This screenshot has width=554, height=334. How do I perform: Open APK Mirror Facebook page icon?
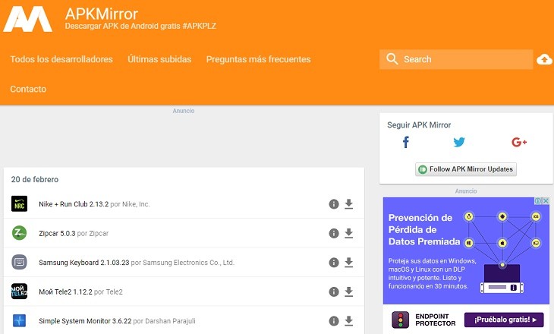point(406,142)
